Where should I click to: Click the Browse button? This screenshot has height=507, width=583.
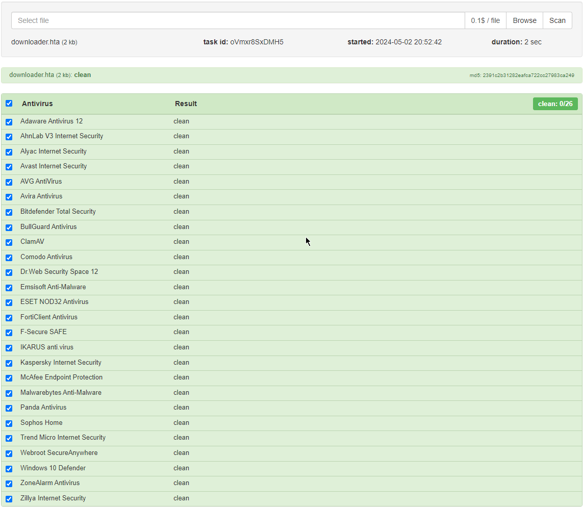(524, 20)
